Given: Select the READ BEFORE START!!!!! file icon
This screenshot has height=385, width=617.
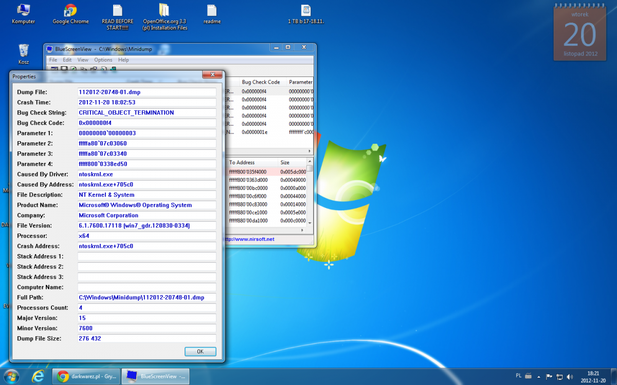Looking at the screenshot, I should click(118, 17).
